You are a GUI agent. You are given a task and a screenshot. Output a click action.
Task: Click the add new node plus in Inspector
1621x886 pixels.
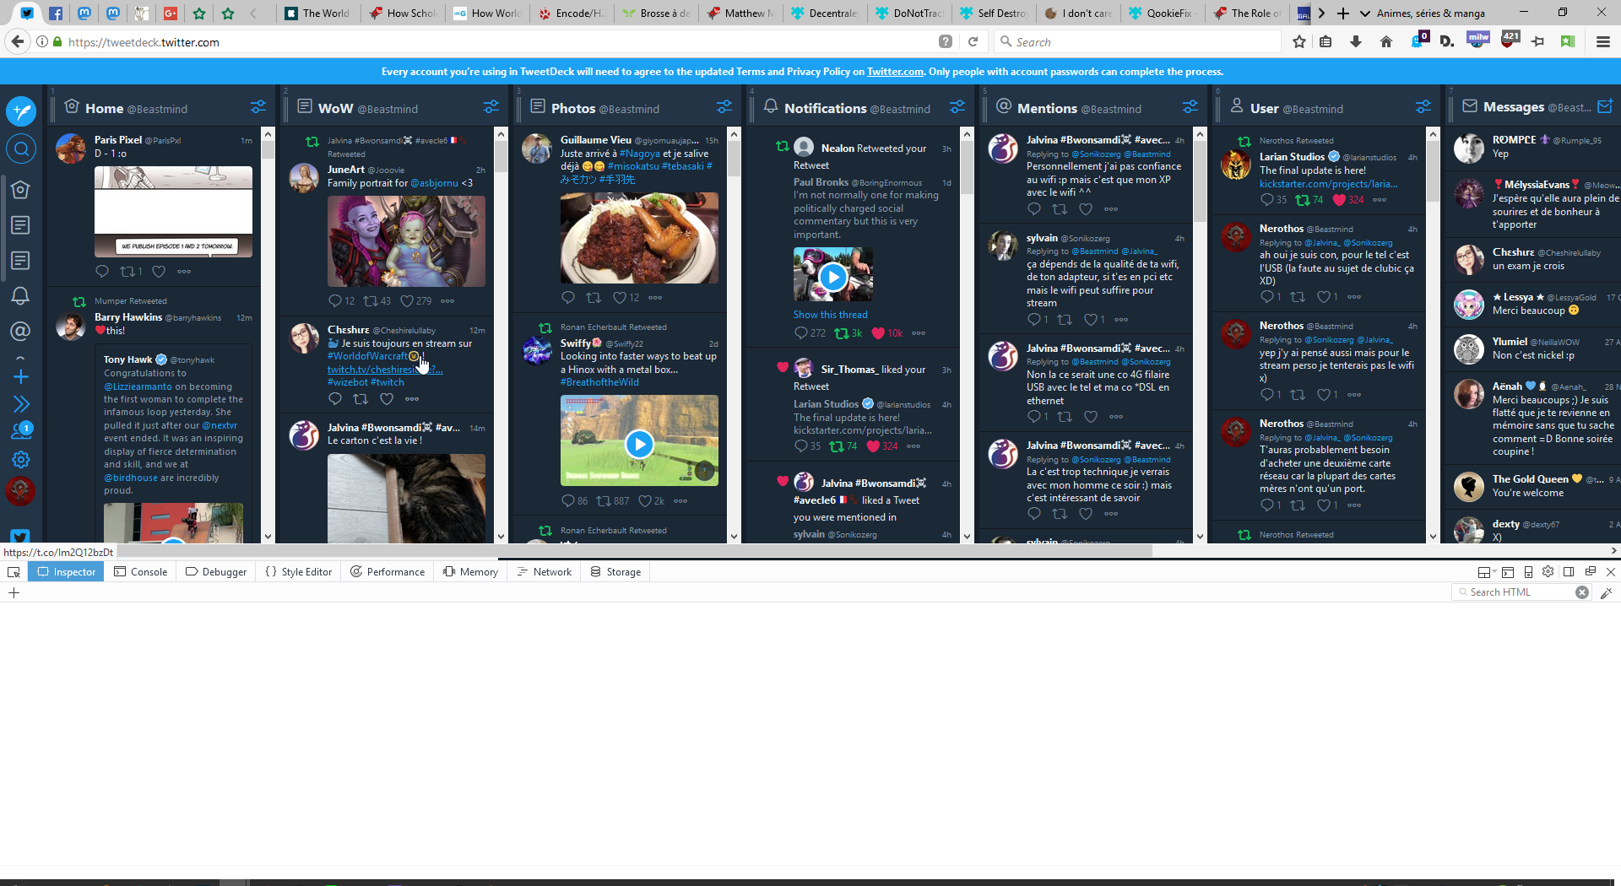[14, 592]
